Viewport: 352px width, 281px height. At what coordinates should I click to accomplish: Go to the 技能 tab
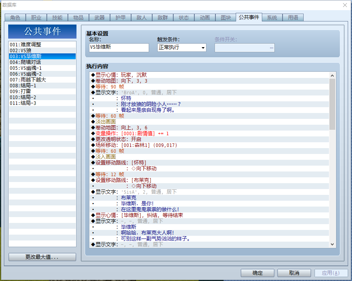pos(57,18)
